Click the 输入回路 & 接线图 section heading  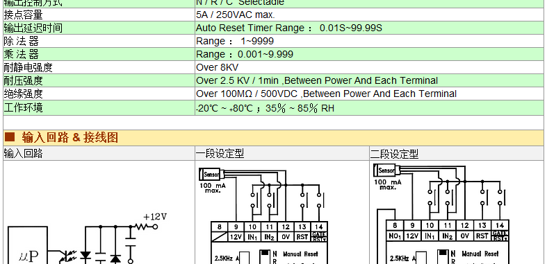click(70, 138)
